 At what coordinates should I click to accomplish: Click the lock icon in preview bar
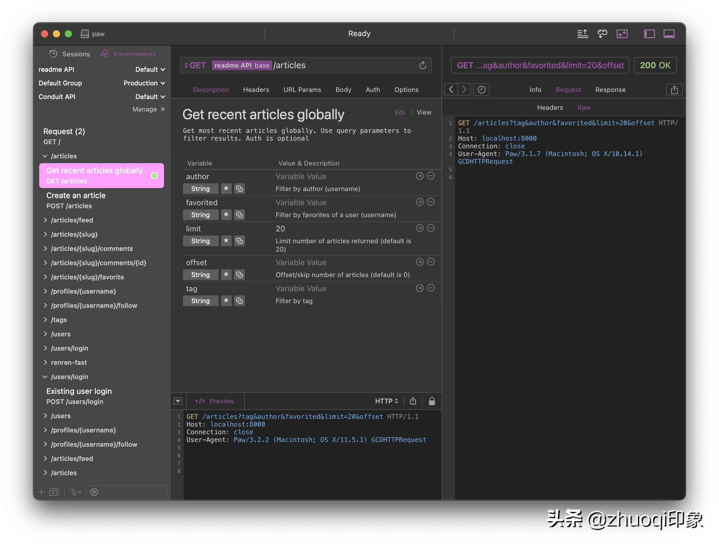click(x=432, y=401)
